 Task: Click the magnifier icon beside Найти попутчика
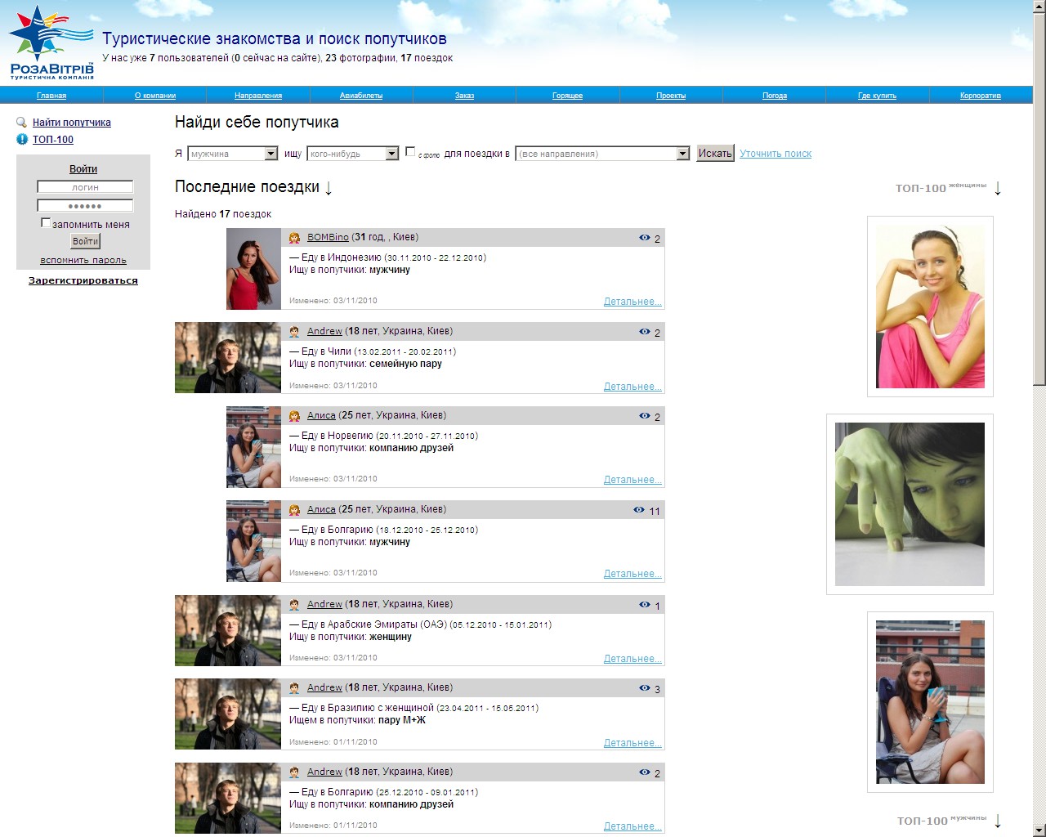[22, 123]
